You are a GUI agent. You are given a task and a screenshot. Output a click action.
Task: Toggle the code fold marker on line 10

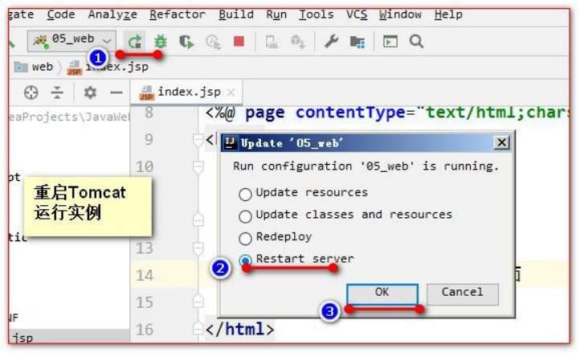(x=198, y=167)
